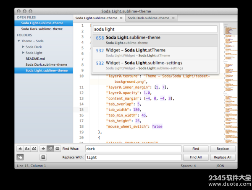
Task: Close the Soda Dark.sublime-theme tab
Action: (173, 18)
